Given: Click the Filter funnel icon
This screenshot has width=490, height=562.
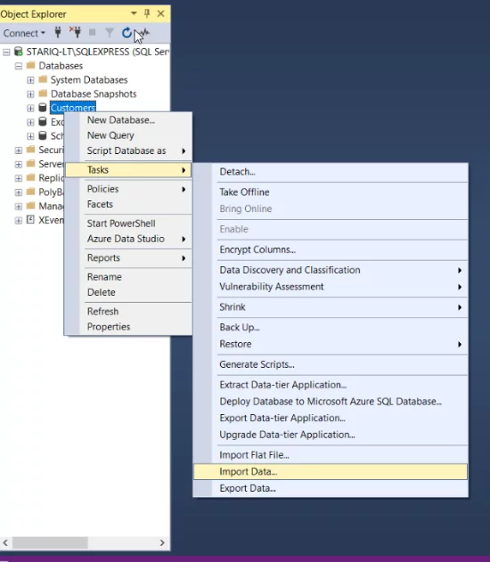Looking at the screenshot, I should (x=110, y=33).
